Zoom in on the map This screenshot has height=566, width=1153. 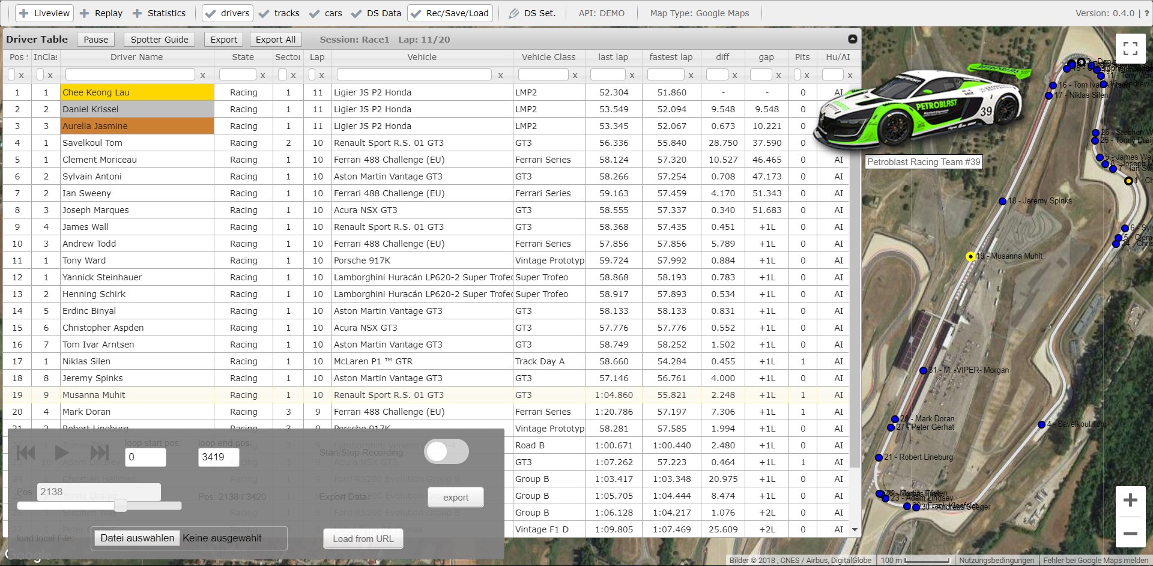click(1130, 501)
